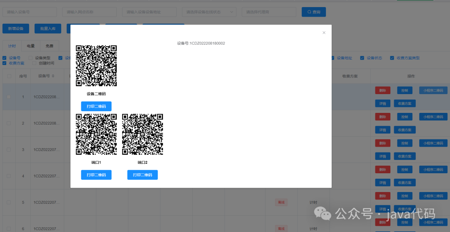Click 打印二维码 button under 端口2
The width and height of the screenshot is (450, 232).
point(142,175)
